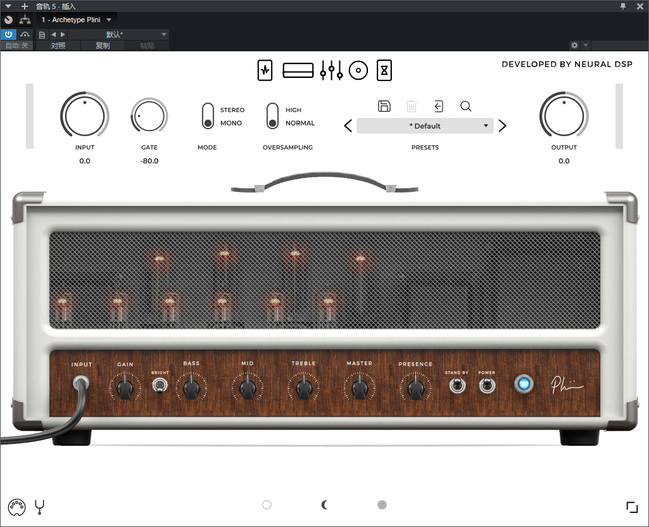The height and width of the screenshot is (527, 649).
Task: Adjust the OUTPUT level knob
Action: coord(564,116)
